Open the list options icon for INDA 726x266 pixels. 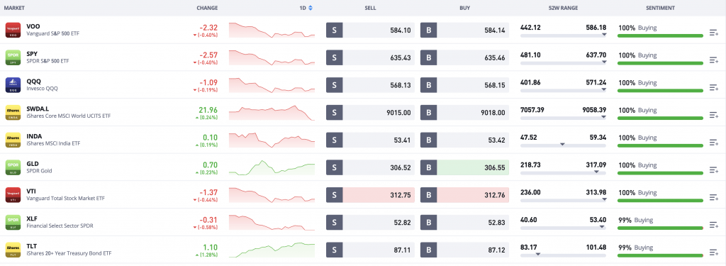(713, 143)
